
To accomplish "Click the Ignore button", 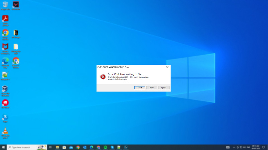I will [164, 88].
